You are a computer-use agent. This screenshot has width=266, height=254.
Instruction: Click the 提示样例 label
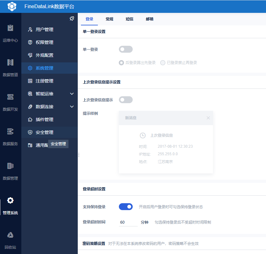(x=90, y=114)
